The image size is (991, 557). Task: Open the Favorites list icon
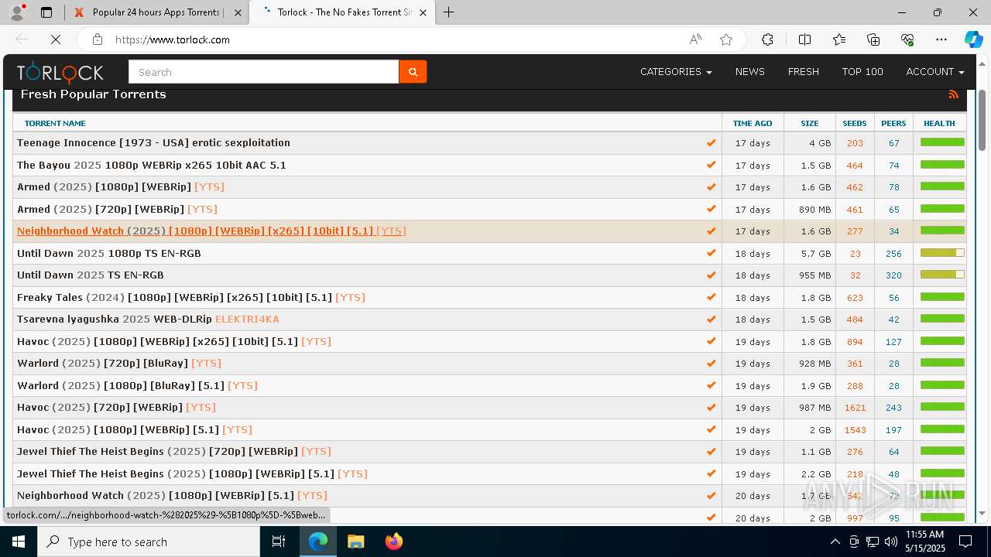click(x=839, y=39)
